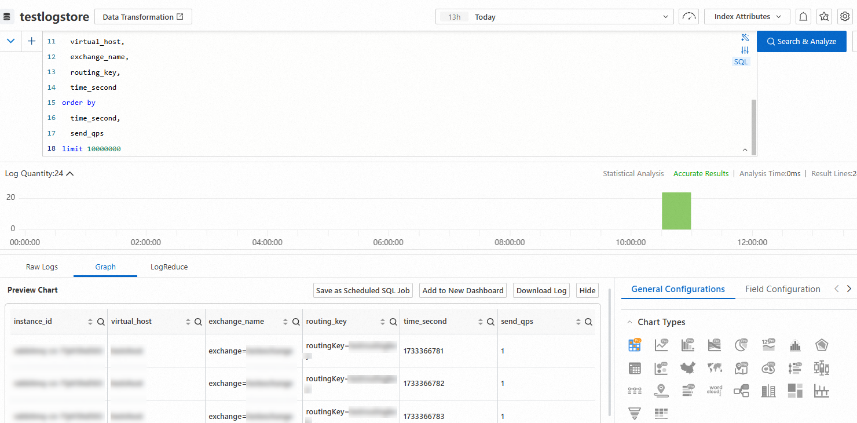Switch to the Raw Logs tab

pyautogui.click(x=42, y=267)
